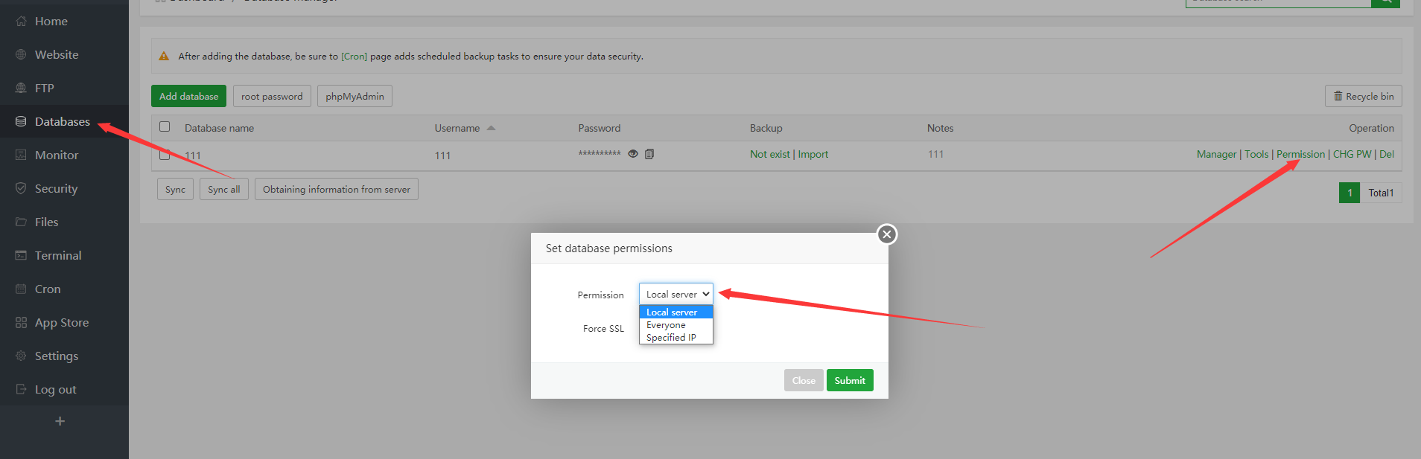The image size is (1421, 459).
Task: Sort by Username column arrow
Action: pos(491,128)
